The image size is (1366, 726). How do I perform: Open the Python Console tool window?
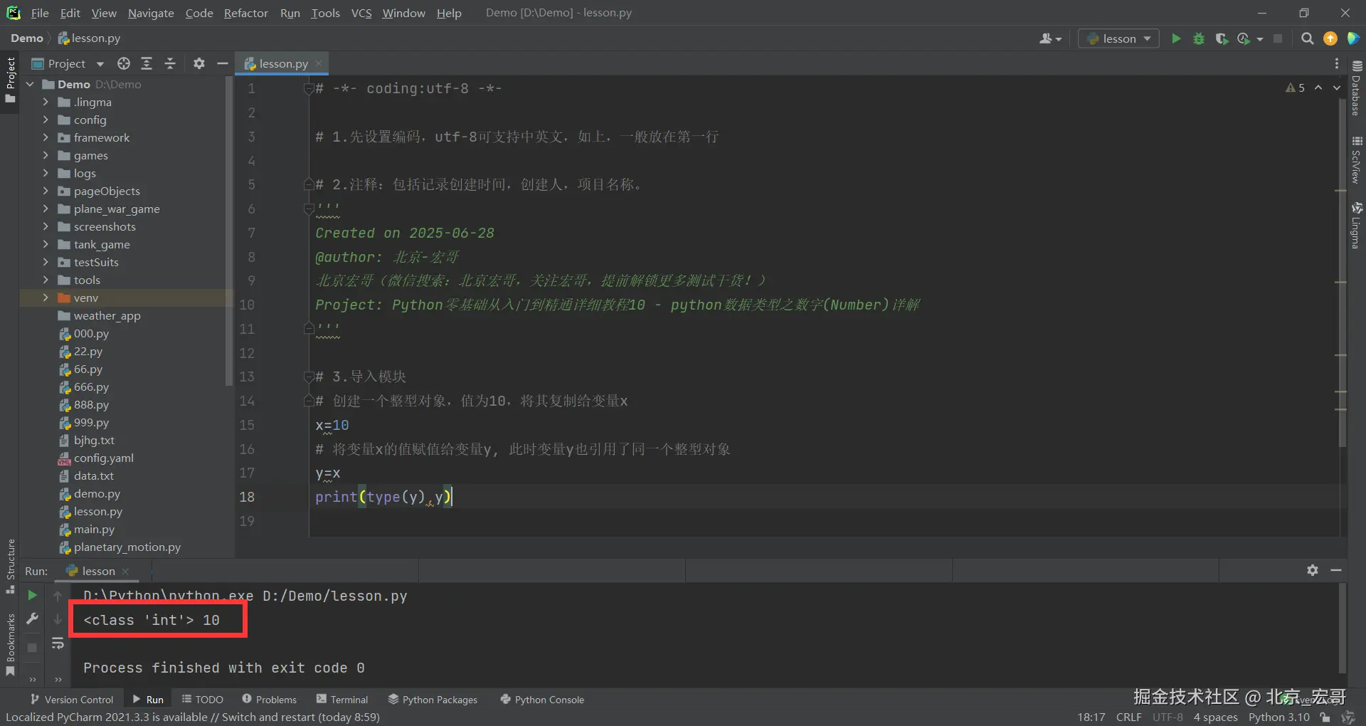pyautogui.click(x=542, y=700)
